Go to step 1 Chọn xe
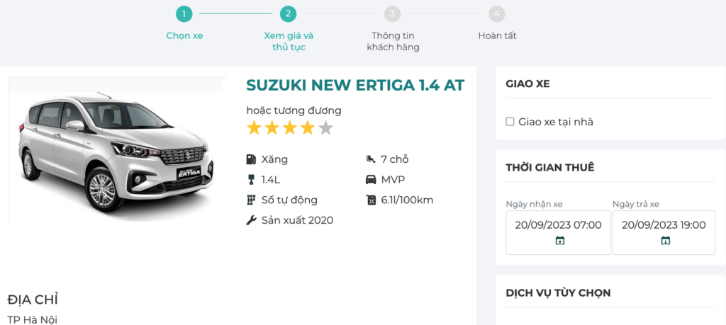The image size is (726, 325). pyautogui.click(x=184, y=13)
